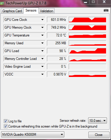
Task: Toggle the Log to file checkbox
Action: [6, 121]
